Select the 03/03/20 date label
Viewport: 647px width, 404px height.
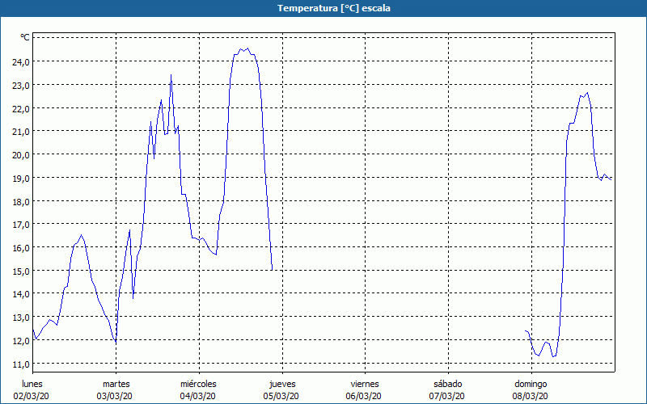115,396
